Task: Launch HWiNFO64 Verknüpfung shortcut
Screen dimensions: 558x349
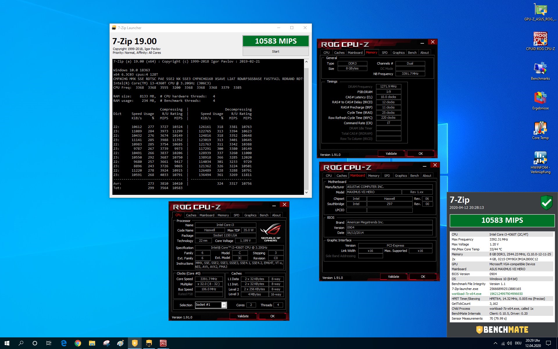Action: tap(540, 162)
